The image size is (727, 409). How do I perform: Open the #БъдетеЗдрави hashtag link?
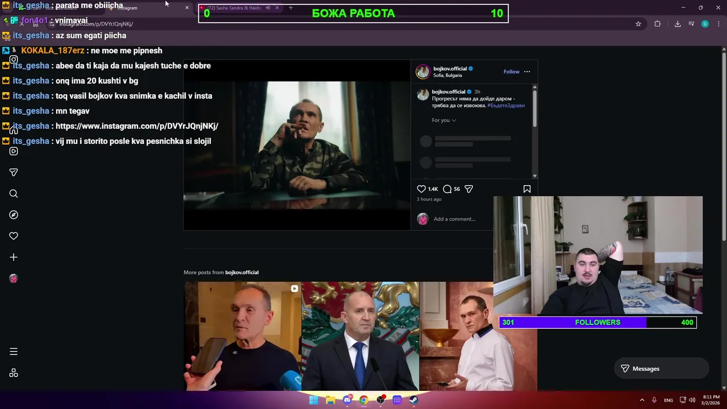505,106
